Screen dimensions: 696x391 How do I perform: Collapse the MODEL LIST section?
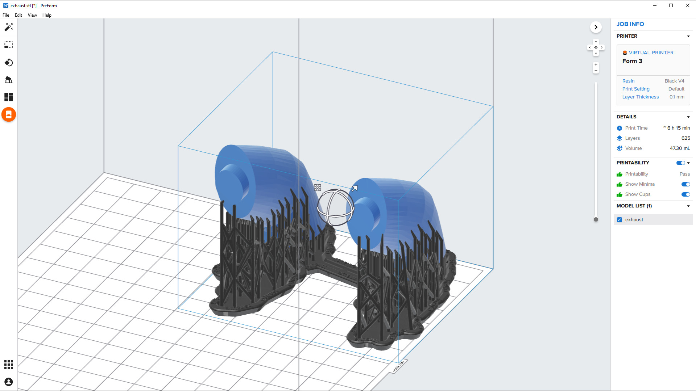click(688, 206)
